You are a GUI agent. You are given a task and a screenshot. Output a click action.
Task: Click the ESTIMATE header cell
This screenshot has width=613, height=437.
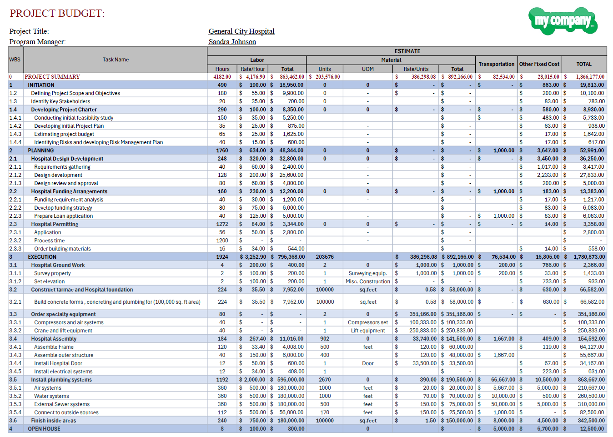(407, 51)
